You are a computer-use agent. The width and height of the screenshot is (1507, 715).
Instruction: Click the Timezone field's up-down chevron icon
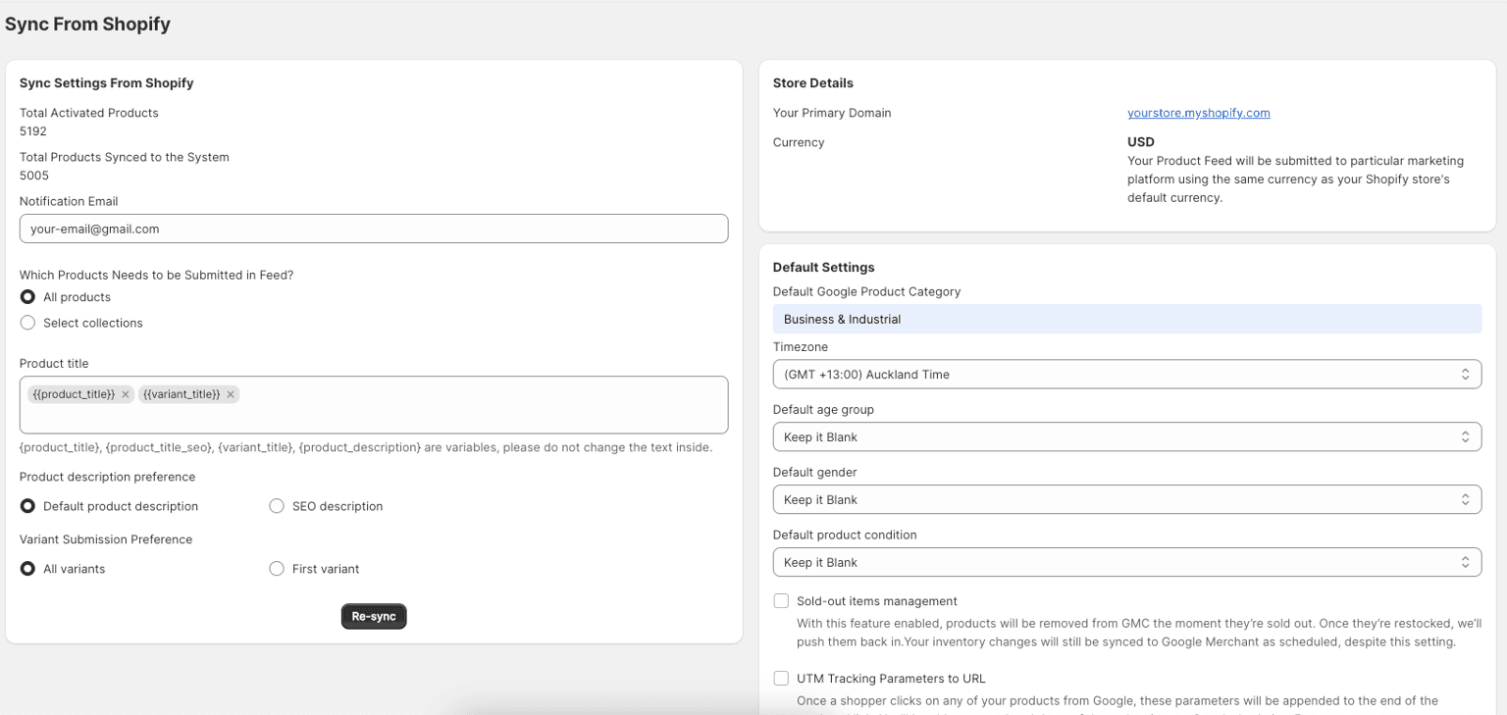[1467, 374]
